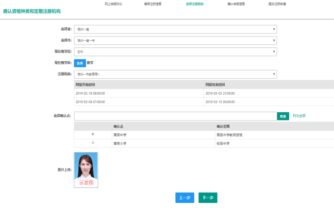Click the 选择确认点 search input field
This screenshot has height=208, width=334.
coord(175,116)
